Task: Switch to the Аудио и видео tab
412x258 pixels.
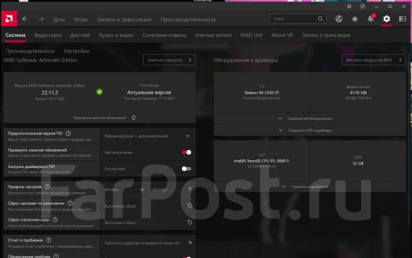Action: pyautogui.click(x=116, y=35)
